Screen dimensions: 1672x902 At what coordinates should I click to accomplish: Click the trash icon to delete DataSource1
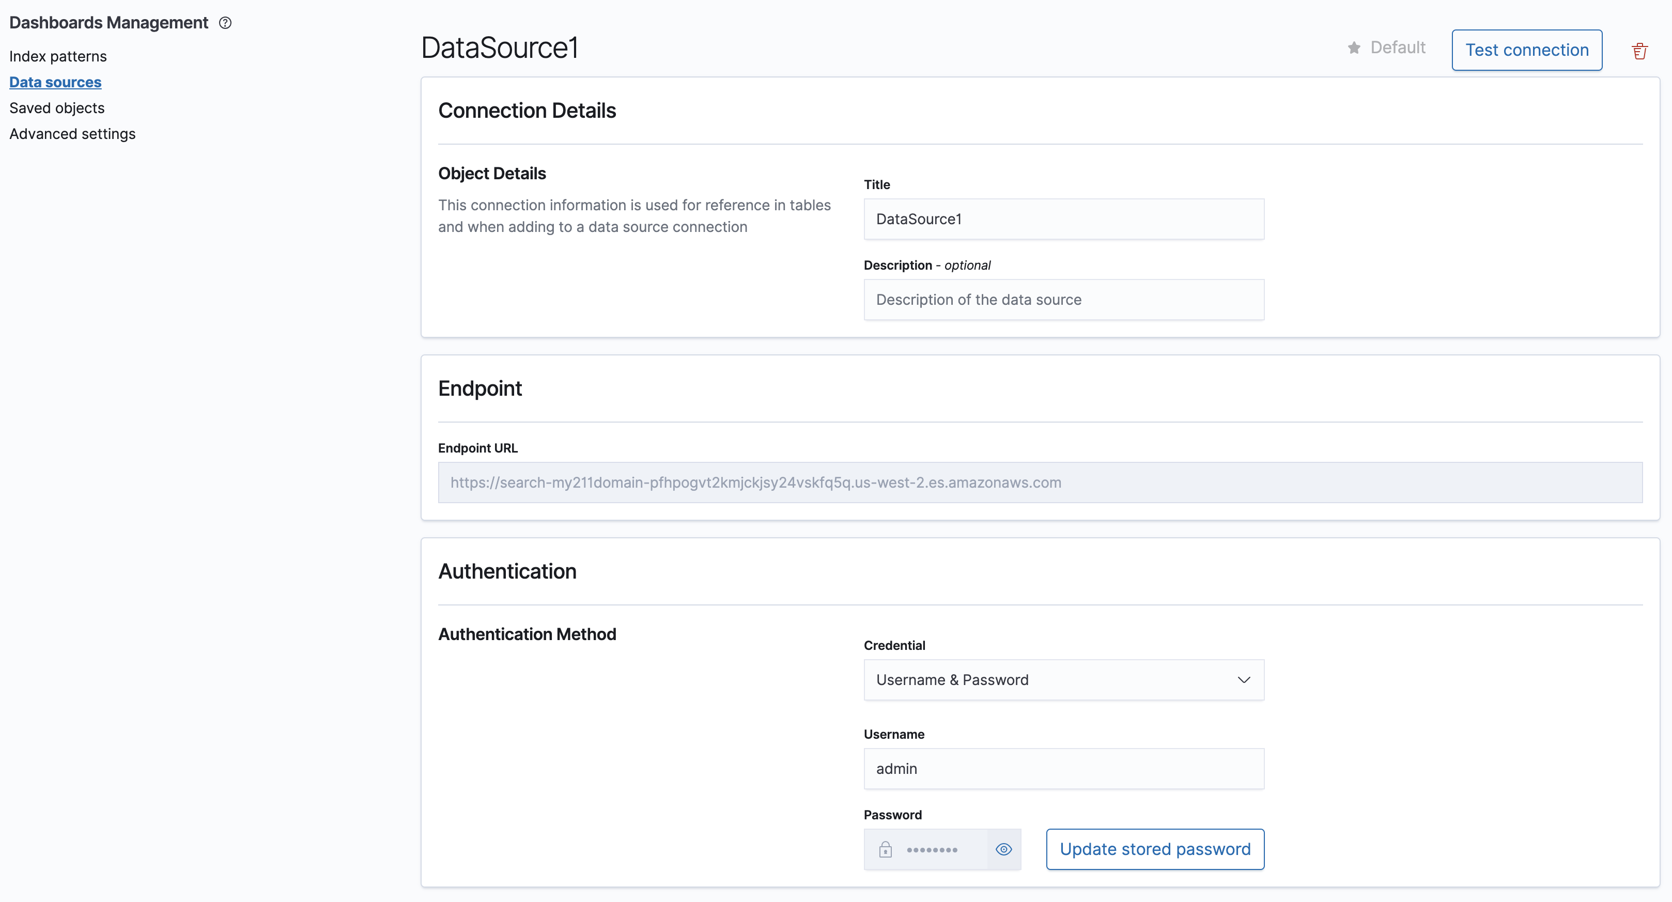click(x=1640, y=50)
